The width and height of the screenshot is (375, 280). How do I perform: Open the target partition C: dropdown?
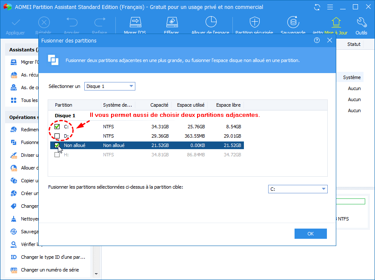coord(298,189)
